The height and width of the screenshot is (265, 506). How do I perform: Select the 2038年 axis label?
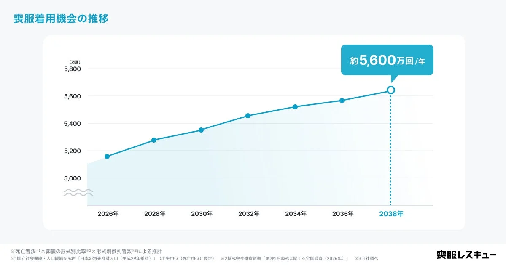[391, 214]
